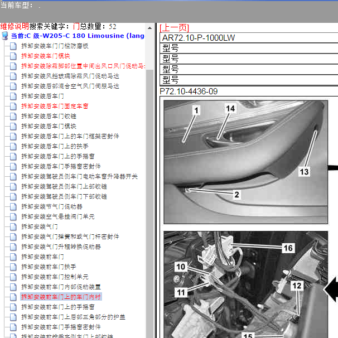Click document icon for 拆卸安装后车门上的扶手

tap(13, 146)
